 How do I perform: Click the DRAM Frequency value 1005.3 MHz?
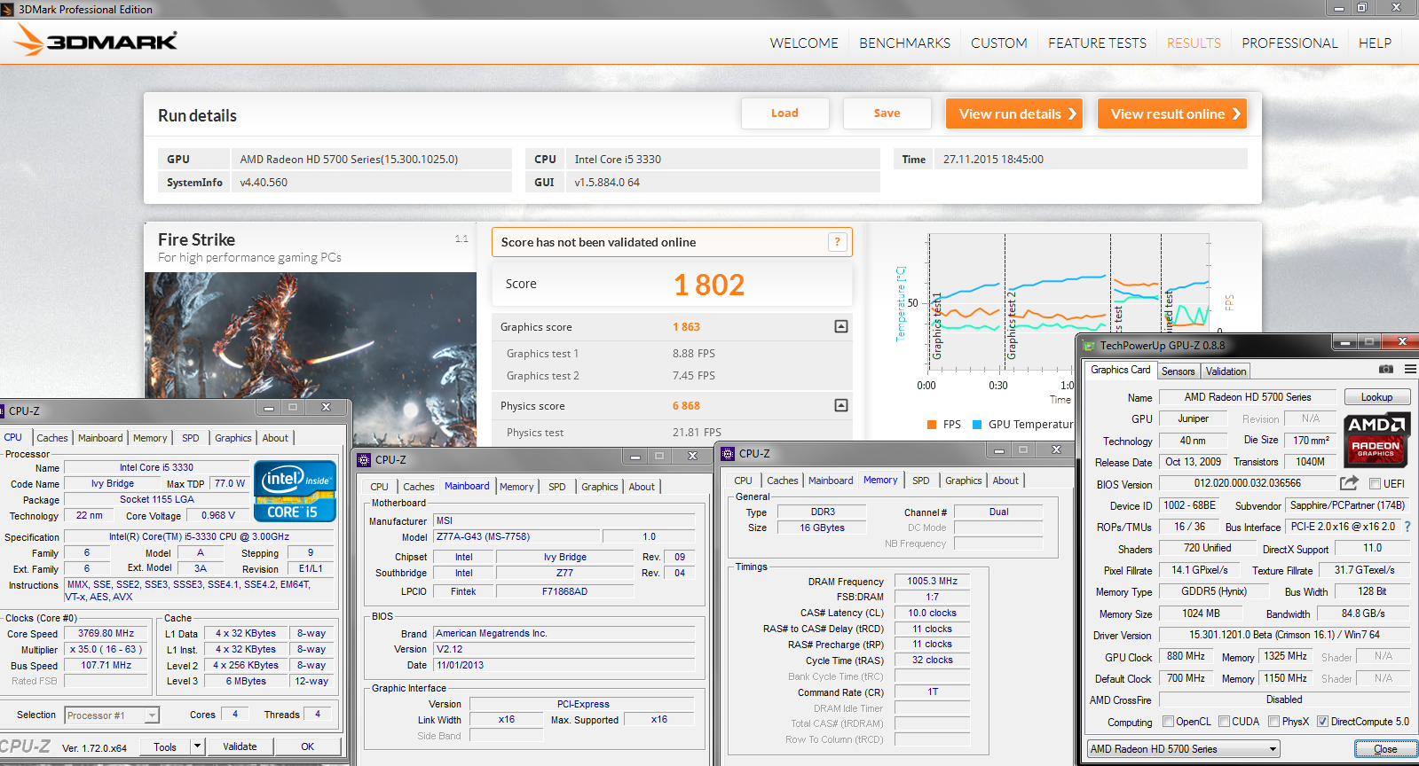932,581
